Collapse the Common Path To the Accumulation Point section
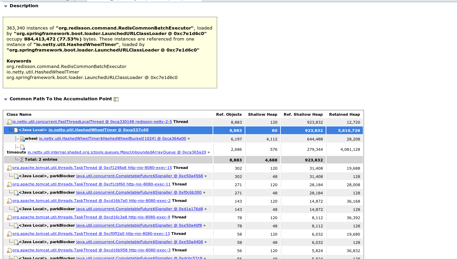Viewport: 457px width, 260px height. (x=5, y=99)
